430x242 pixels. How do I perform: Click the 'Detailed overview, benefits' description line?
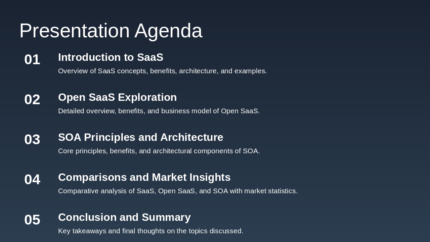pos(159,111)
